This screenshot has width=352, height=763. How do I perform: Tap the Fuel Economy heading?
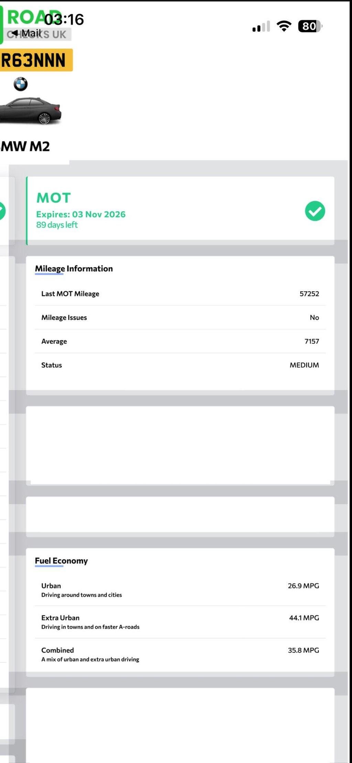[x=61, y=561]
